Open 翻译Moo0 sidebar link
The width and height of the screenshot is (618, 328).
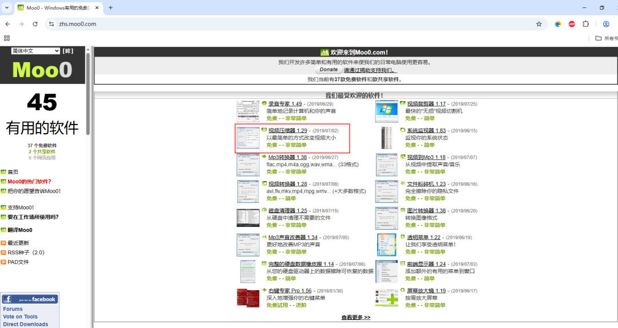pos(19,230)
